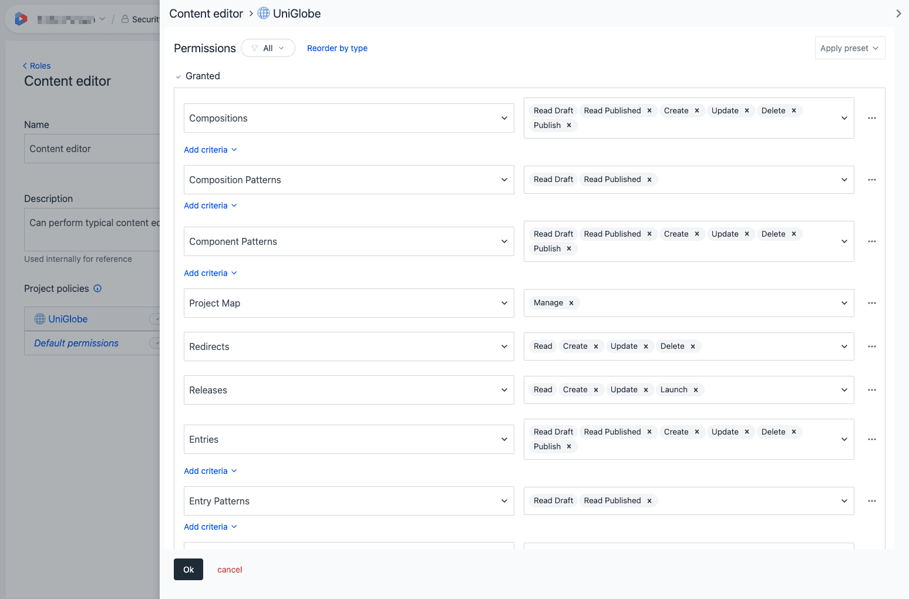Image resolution: width=909 pixels, height=599 pixels.
Task: Go back to Roles
Action: tap(37, 66)
